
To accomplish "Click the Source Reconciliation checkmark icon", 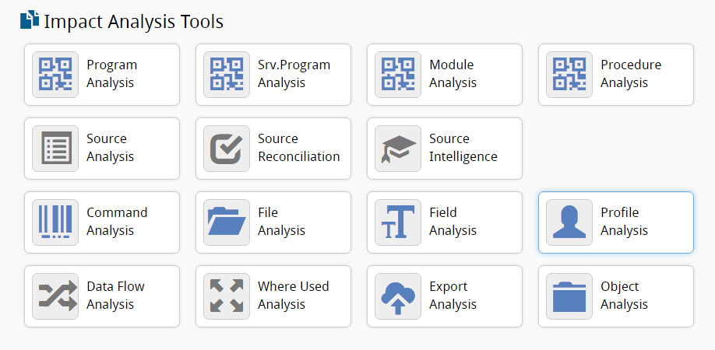I will point(227,149).
